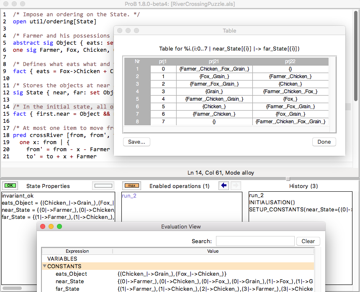This screenshot has width=360, height=292.
Task: Click the green OK invariant status indicator
Action: [x=10, y=185]
